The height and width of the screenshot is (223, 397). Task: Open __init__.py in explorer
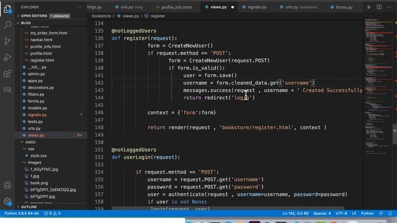coord(37,67)
